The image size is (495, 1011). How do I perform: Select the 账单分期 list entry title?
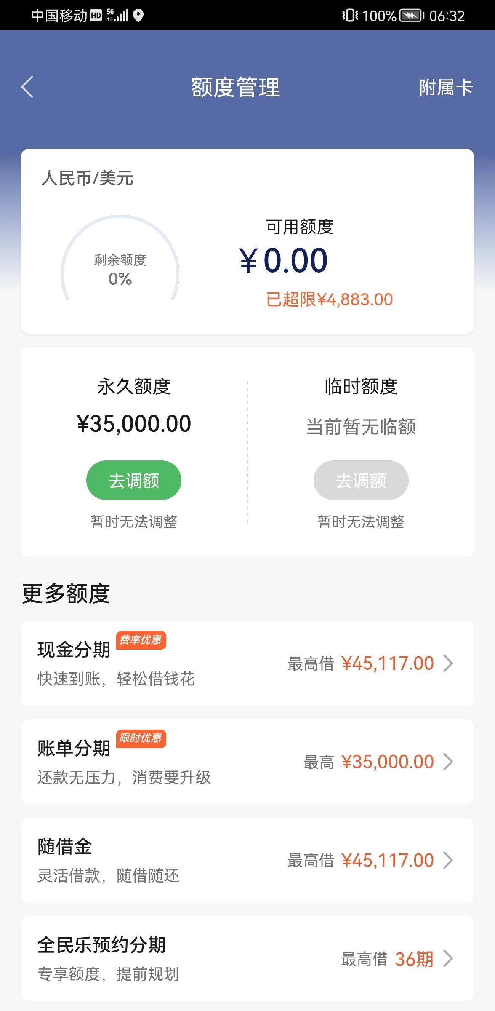click(74, 748)
